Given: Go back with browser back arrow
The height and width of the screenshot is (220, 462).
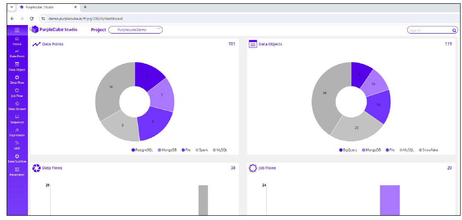Looking at the screenshot, I should point(12,18).
